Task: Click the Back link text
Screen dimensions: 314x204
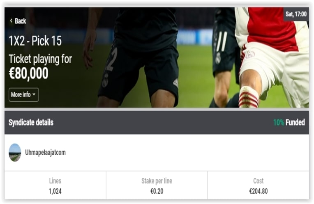Action: (x=20, y=21)
